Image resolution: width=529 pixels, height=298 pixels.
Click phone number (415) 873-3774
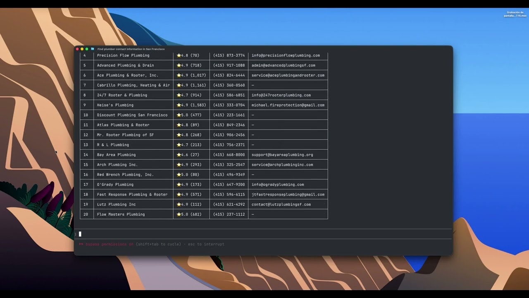click(229, 55)
